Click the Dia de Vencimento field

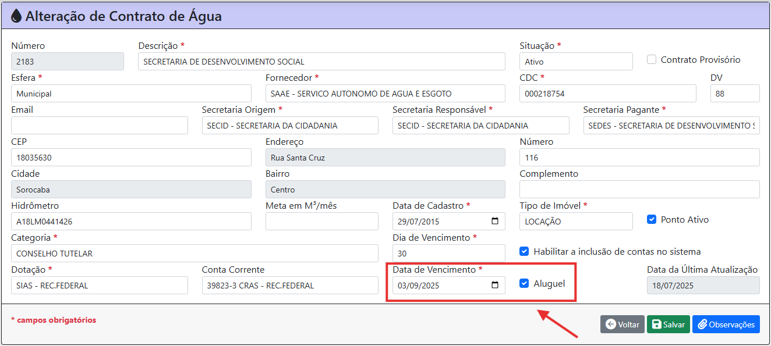coord(448,254)
